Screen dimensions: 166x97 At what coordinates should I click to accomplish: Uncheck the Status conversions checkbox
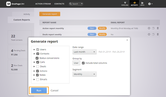pyautogui.click(x=37, y=58)
